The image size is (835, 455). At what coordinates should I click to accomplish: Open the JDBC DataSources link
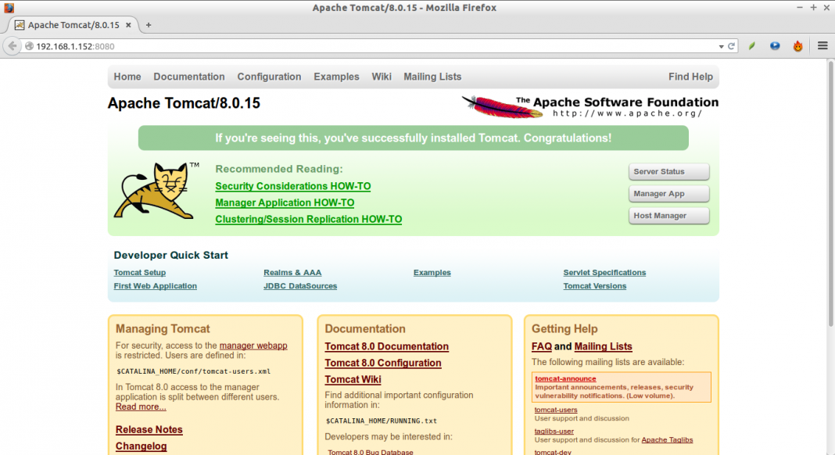[x=299, y=286]
